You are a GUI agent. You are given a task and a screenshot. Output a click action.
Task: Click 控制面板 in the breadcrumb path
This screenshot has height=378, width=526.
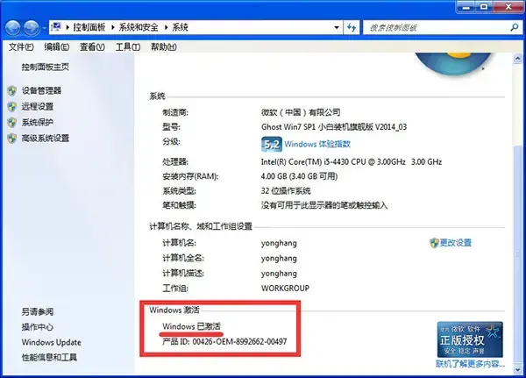coord(89,27)
